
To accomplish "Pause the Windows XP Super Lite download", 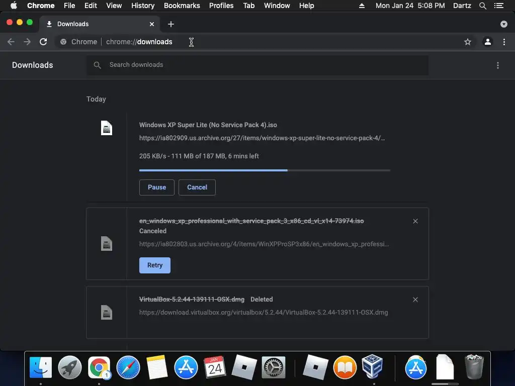I will pyautogui.click(x=157, y=187).
